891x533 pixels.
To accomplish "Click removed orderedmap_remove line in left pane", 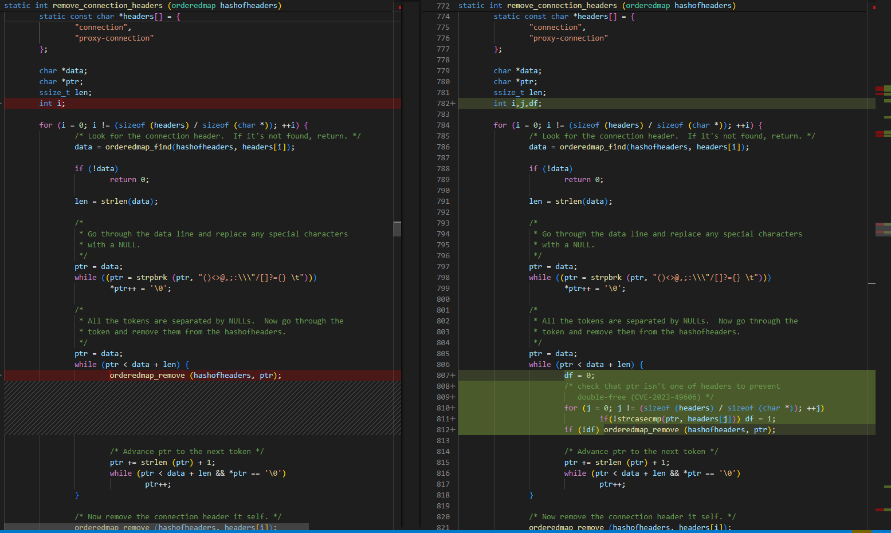I will pyautogui.click(x=195, y=376).
